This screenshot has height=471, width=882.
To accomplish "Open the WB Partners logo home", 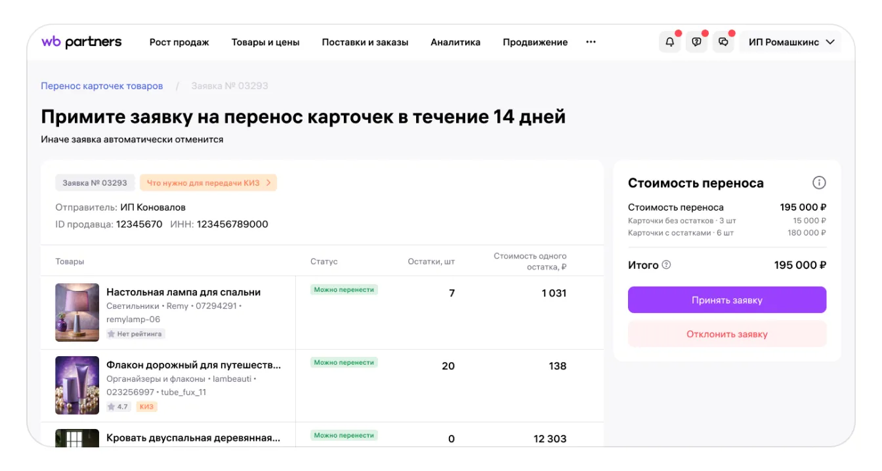I will [x=81, y=42].
